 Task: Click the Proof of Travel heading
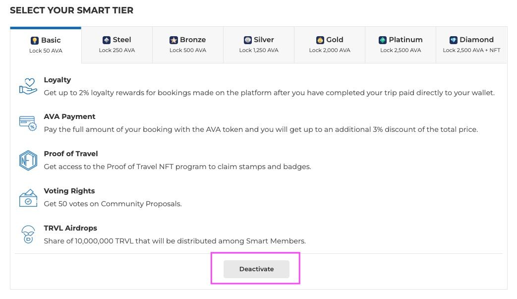click(x=71, y=154)
